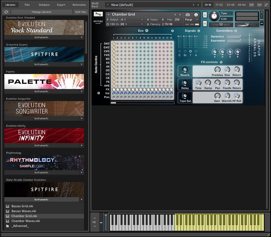Screen dimensions: 271x237
Task: Toggle the St signal power button
Action: [x=185, y=51]
